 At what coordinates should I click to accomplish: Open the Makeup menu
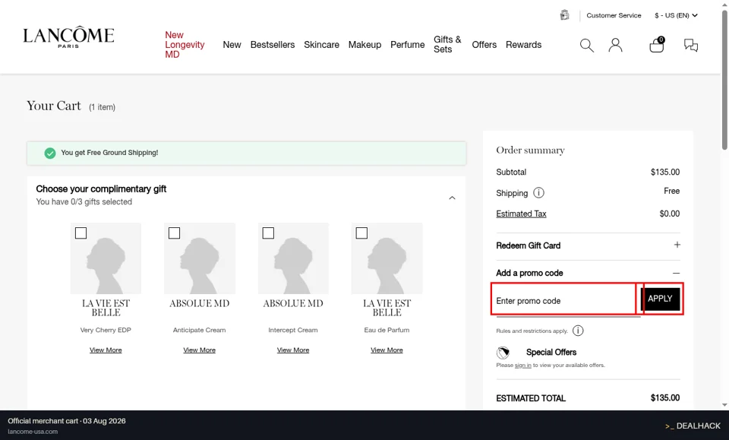pyautogui.click(x=364, y=45)
